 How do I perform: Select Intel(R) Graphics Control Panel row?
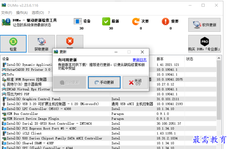click(x=33, y=99)
